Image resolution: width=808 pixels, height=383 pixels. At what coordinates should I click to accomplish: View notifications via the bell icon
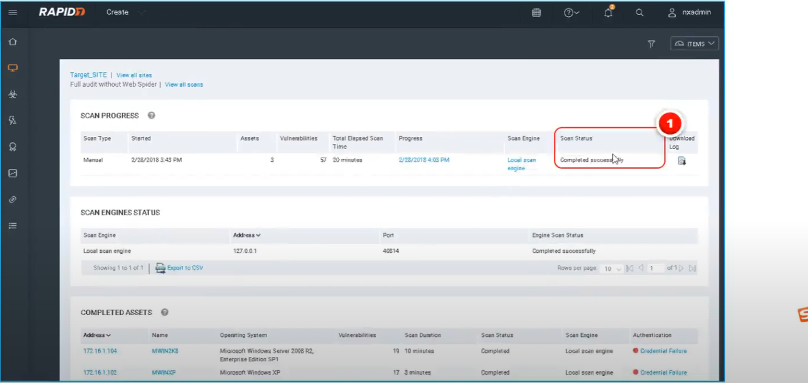pos(608,12)
